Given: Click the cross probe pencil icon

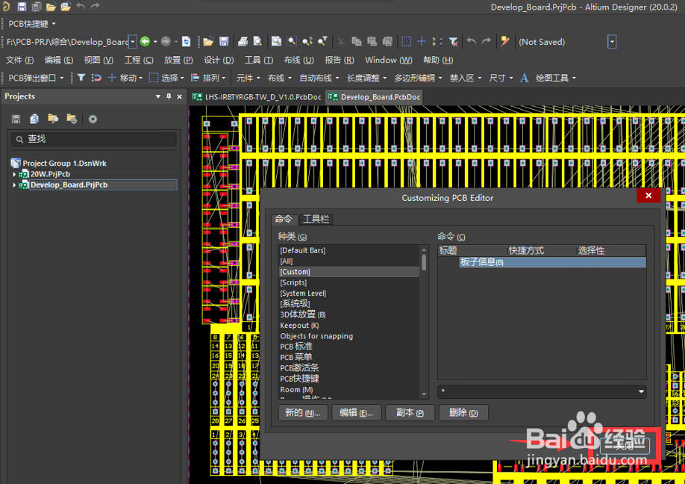Looking at the screenshot, I should click(505, 42).
